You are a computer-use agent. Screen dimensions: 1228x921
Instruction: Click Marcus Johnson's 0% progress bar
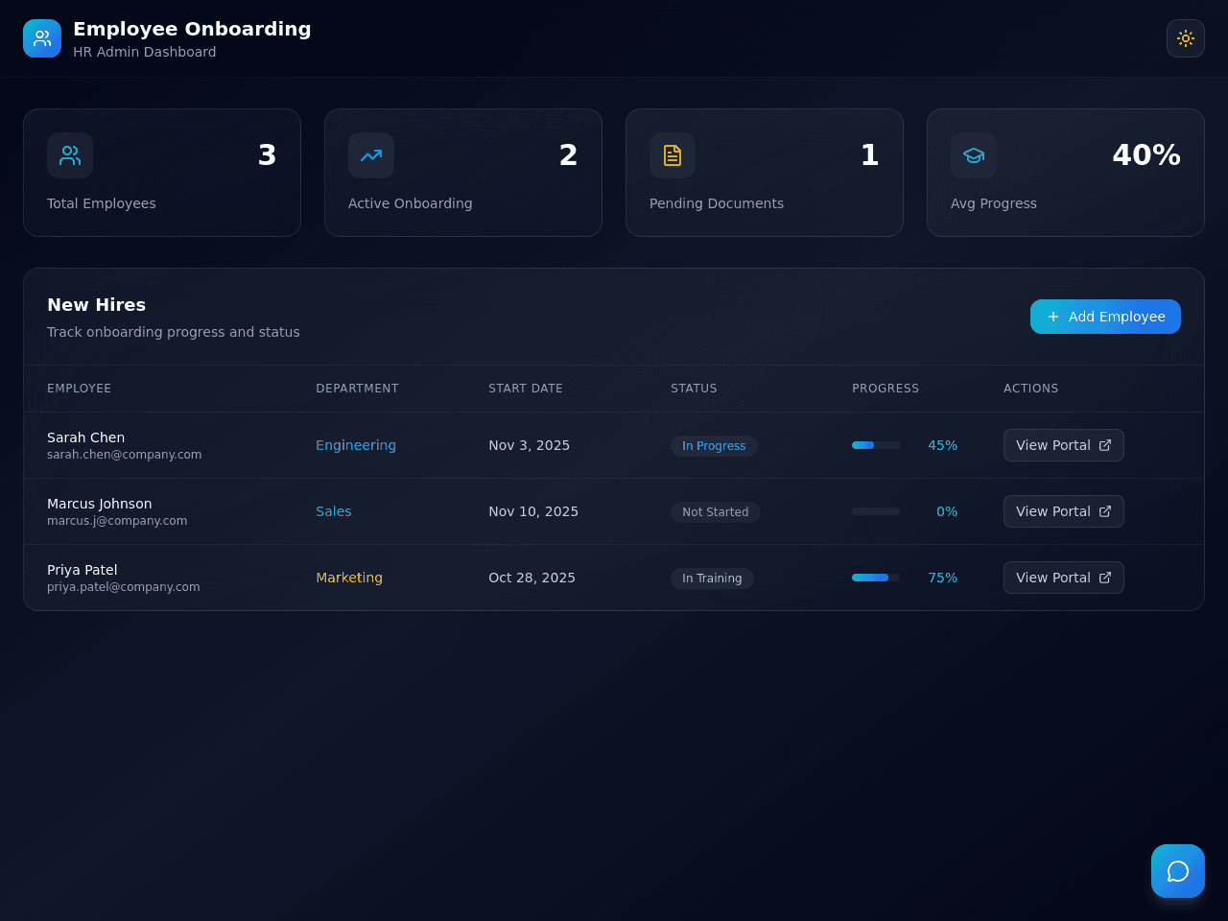coord(876,511)
